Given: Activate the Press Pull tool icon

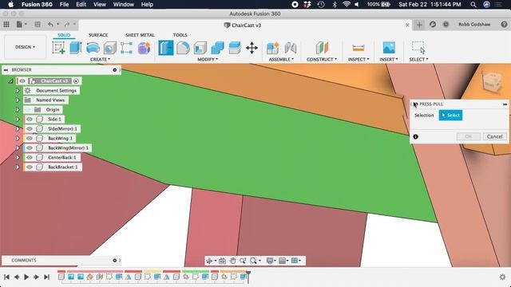Looking at the screenshot, I should [166, 48].
